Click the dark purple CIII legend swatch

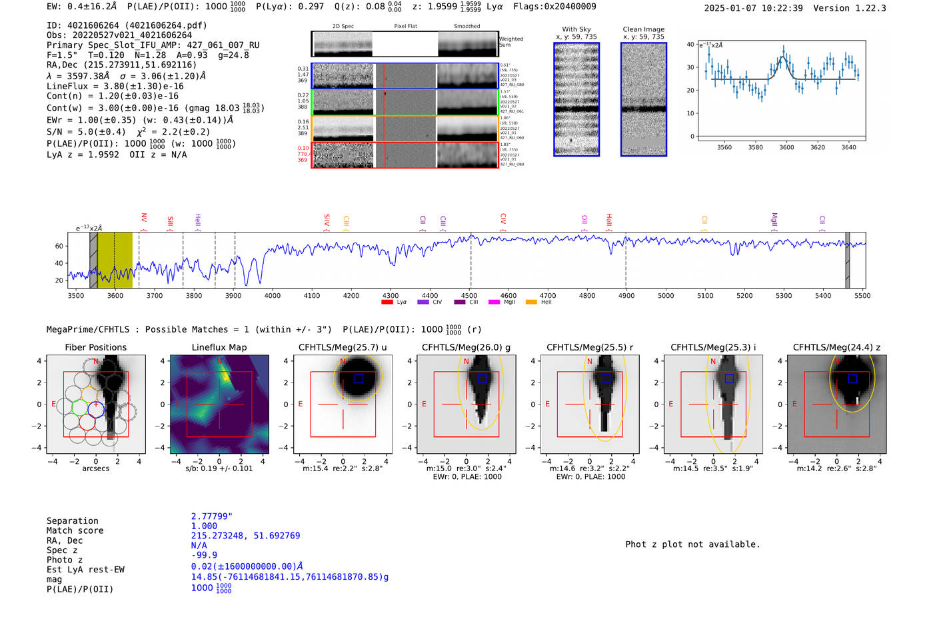tap(459, 302)
